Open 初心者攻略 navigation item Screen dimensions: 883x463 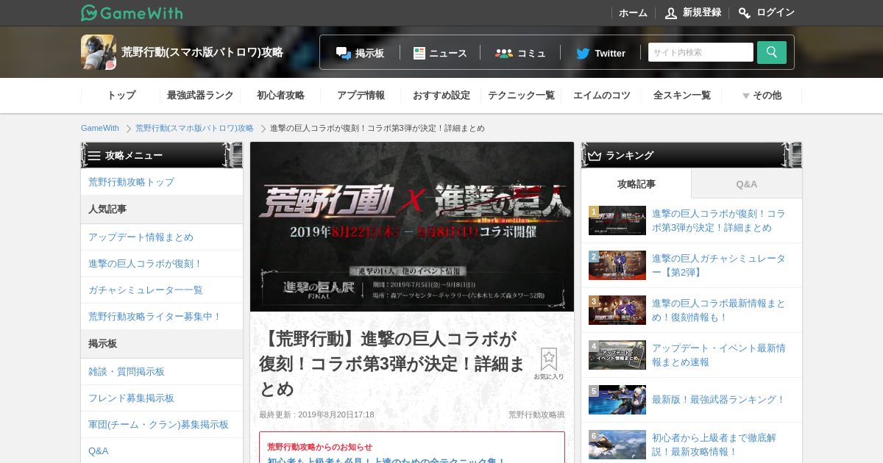280,96
